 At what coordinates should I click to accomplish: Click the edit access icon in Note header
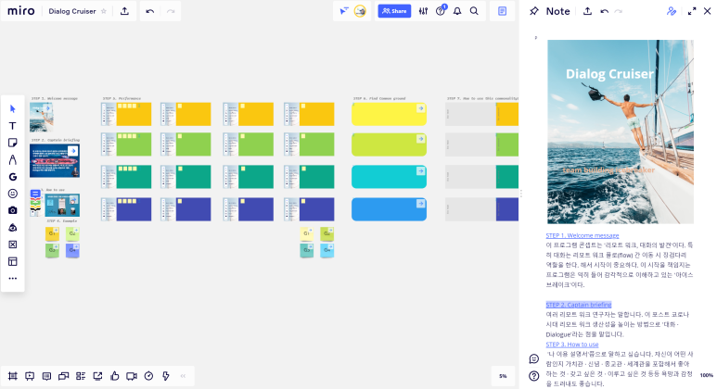(672, 11)
